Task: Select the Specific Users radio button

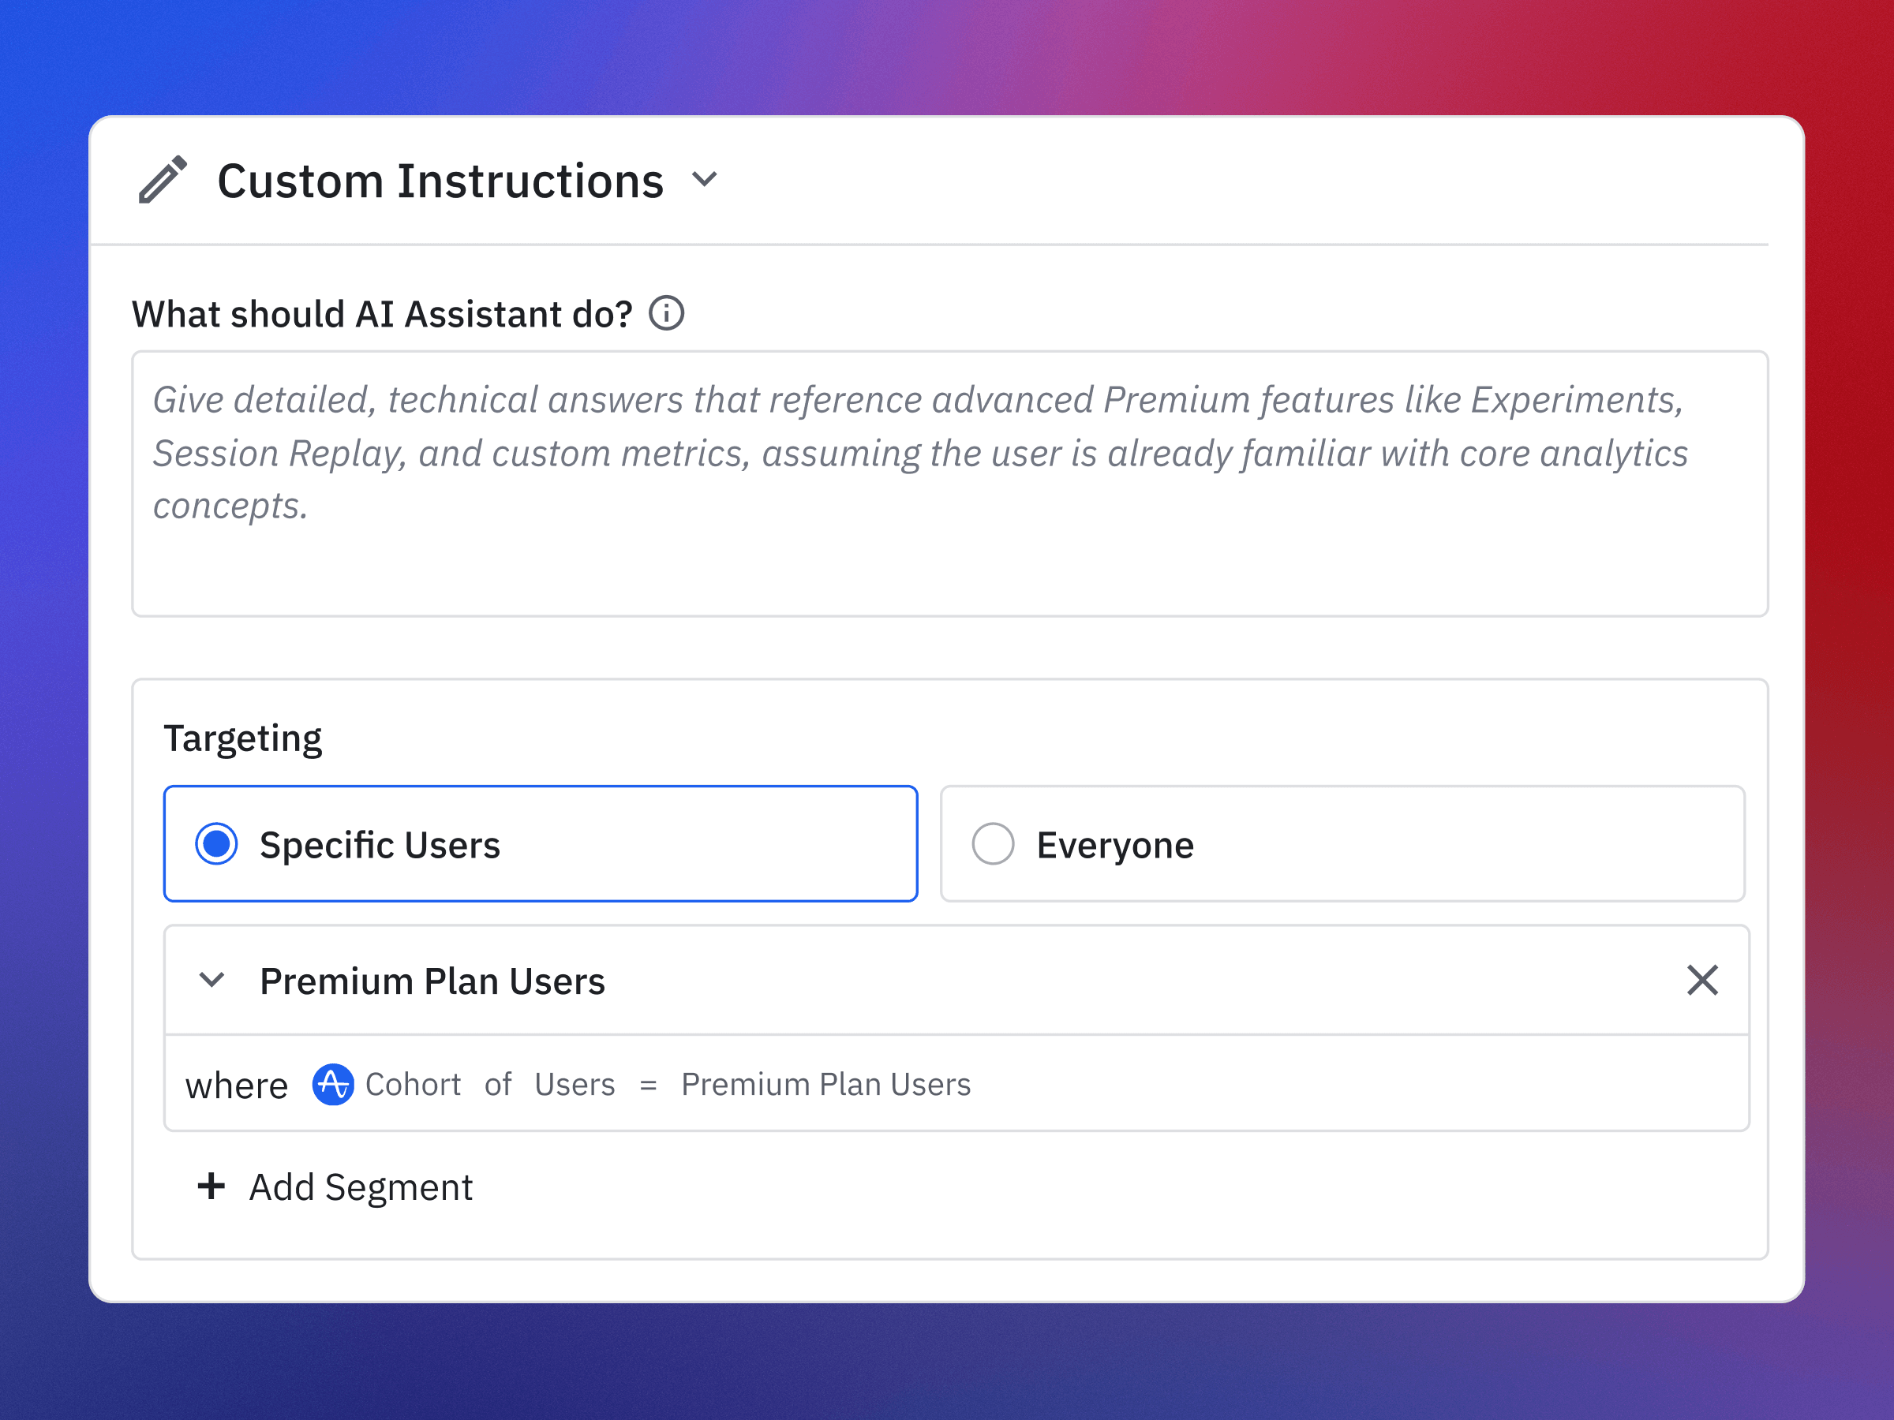Action: tap(217, 844)
